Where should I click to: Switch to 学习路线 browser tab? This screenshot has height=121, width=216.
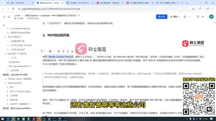pyautogui.click(x=80, y=3)
